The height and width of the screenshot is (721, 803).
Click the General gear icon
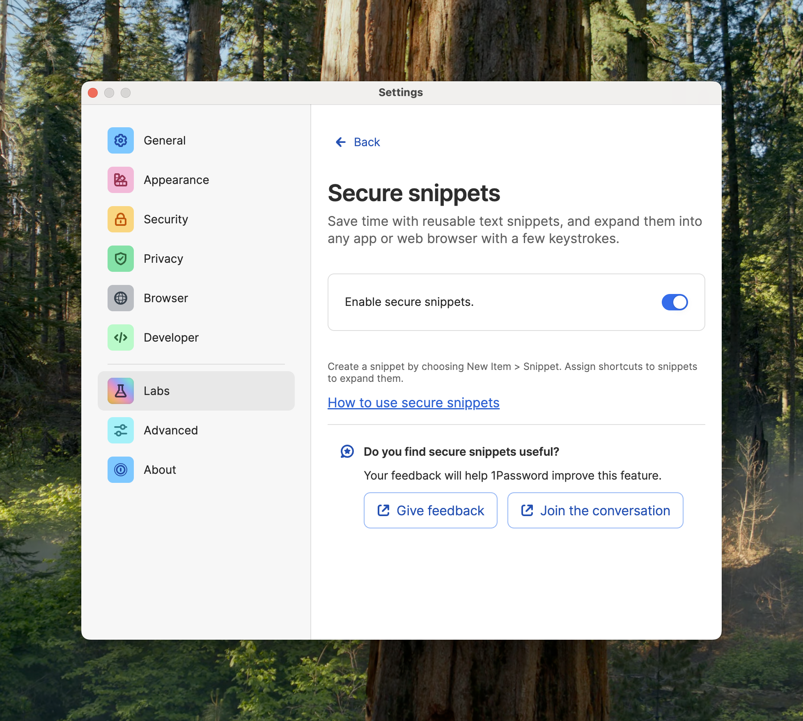(121, 140)
